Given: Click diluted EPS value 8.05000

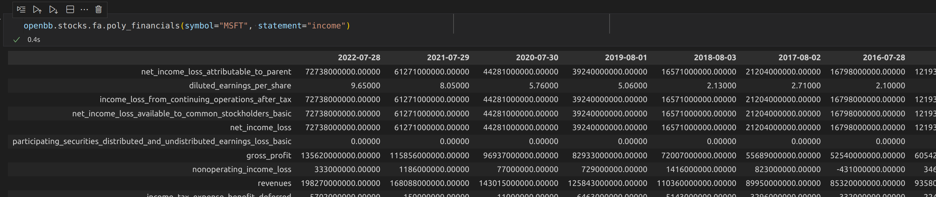Looking at the screenshot, I should [x=454, y=86].
